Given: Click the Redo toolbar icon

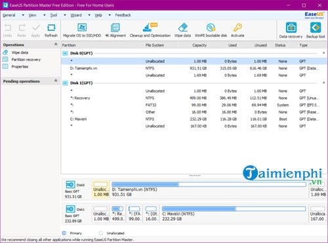Looking at the screenshot, I should pyautogui.click(x=22, y=28).
